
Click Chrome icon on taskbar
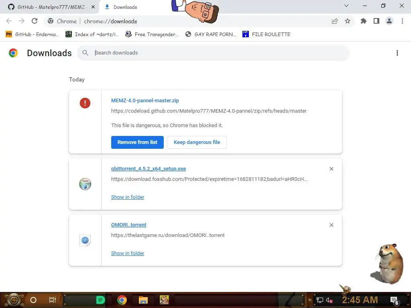point(122,300)
